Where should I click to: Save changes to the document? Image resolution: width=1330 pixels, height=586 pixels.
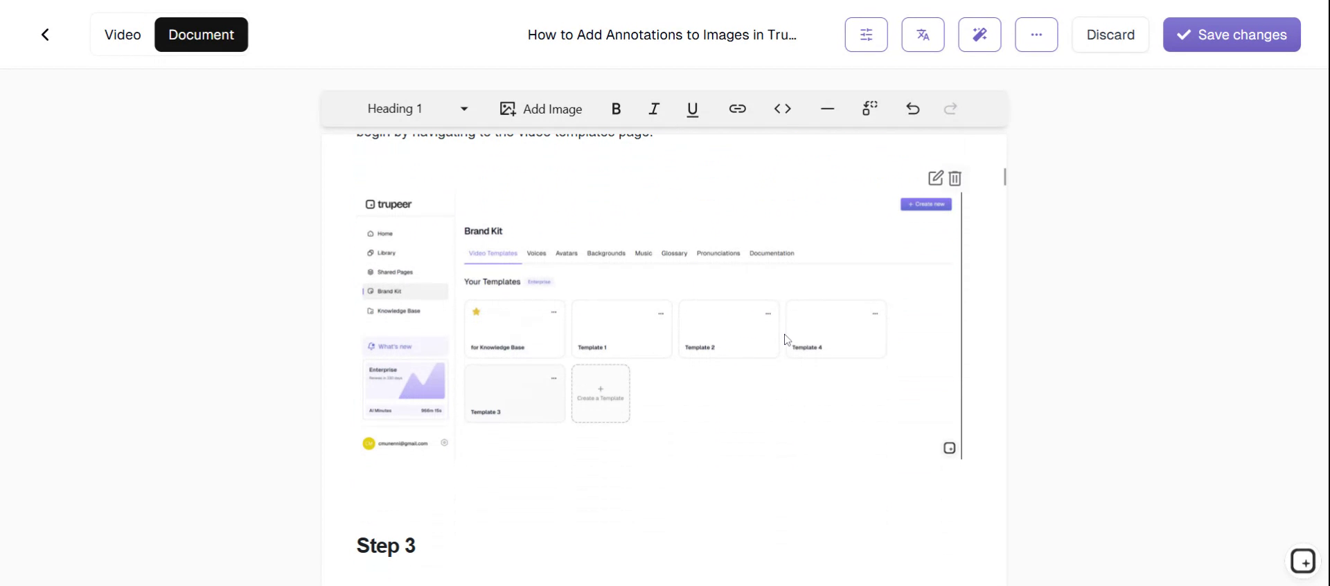[1232, 35]
